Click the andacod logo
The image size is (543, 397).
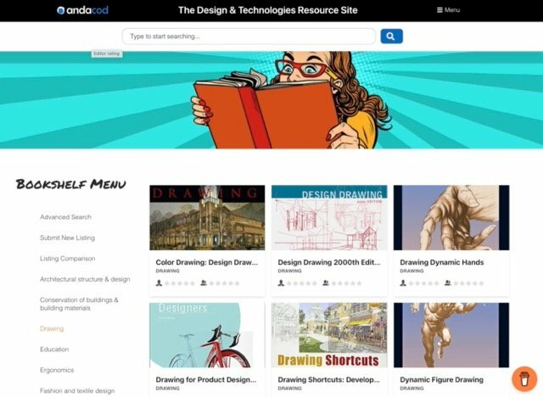(x=82, y=10)
